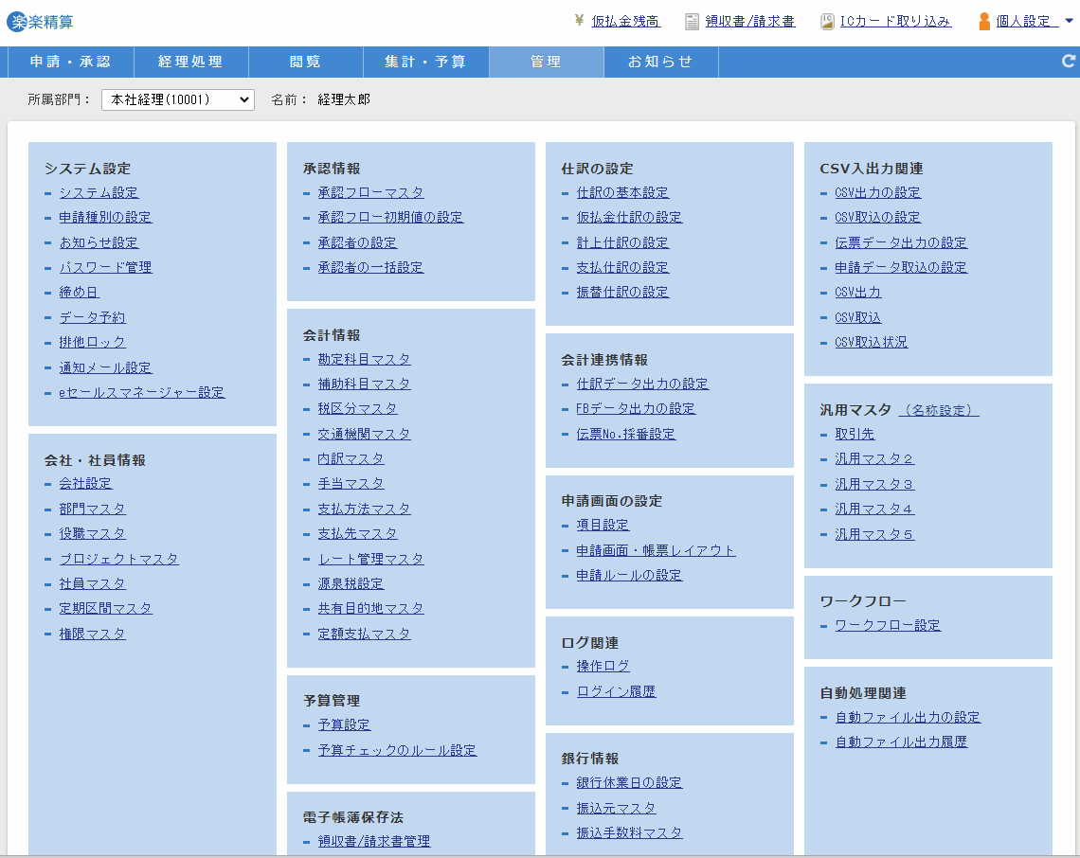Open the ワークフロー設定 link
The width and height of the screenshot is (1080, 858).
coord(888,625)
